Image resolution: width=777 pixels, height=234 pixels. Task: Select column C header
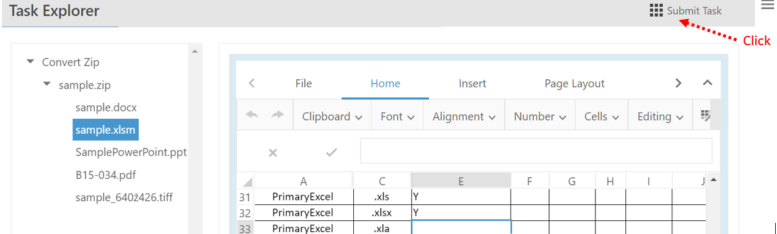[x=382, y=181]
